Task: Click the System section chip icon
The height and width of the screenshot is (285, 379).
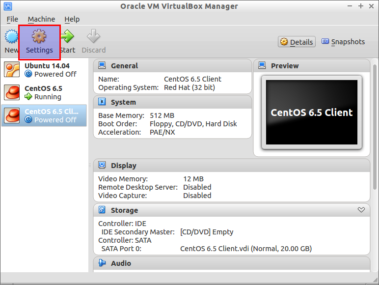Action: click(102, 102)
